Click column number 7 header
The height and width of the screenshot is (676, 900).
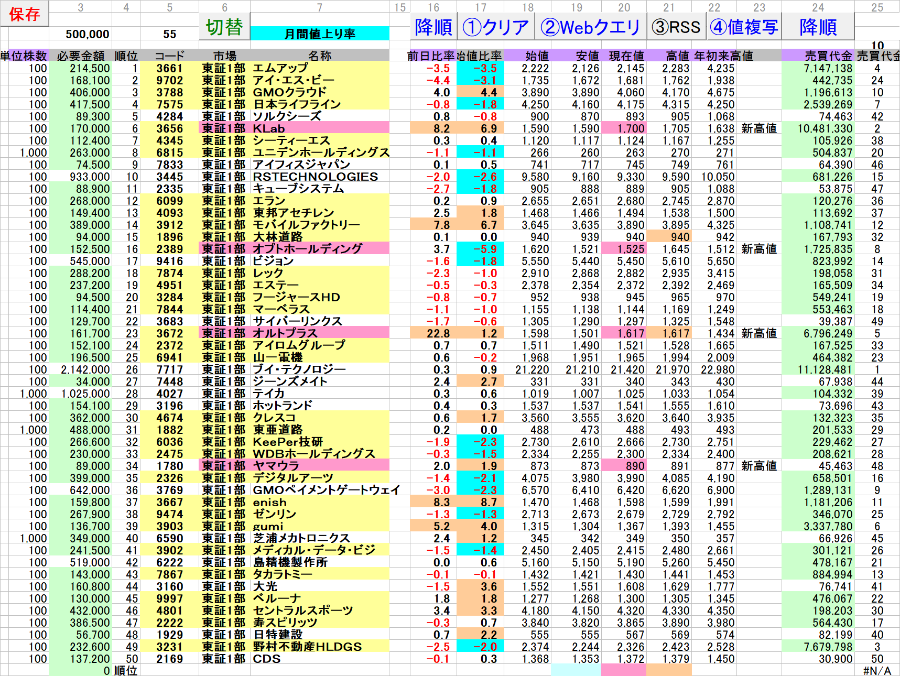320,7
